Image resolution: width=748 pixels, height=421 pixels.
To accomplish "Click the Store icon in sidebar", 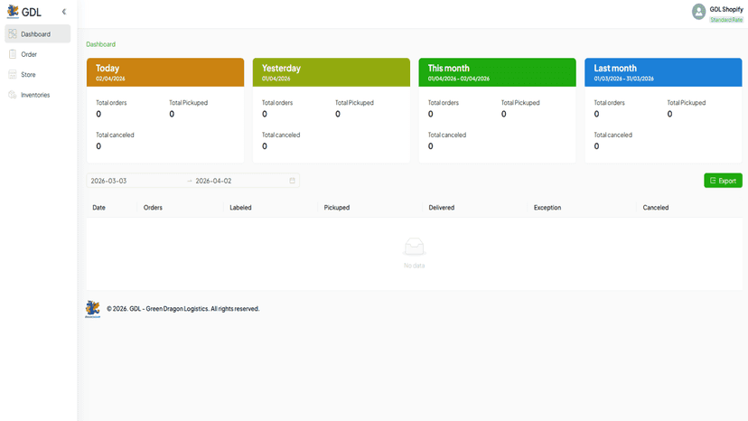I will pyautogui.click(x=13, y=74).
